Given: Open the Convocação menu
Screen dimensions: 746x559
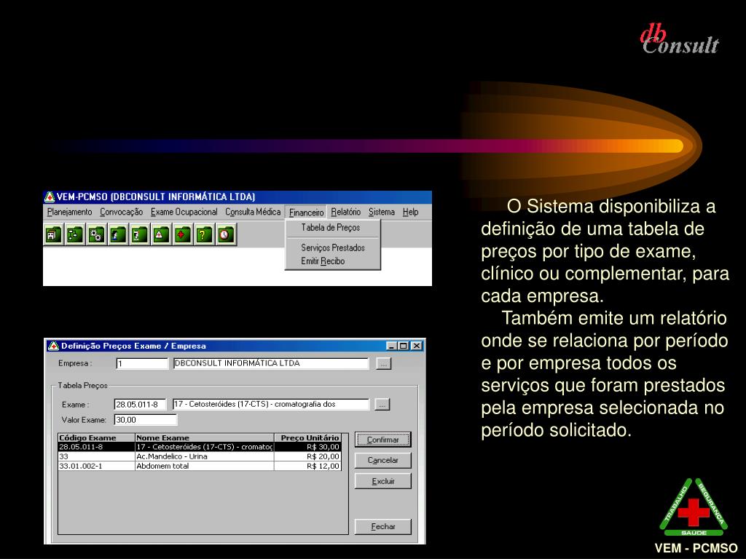Looking at the screenshot, I should click(x=122, y=212).
